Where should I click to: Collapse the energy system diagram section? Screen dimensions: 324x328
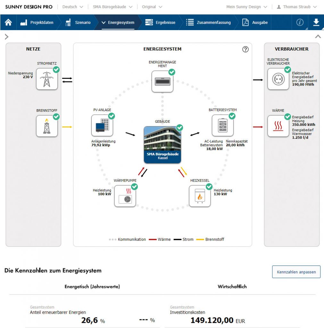(318, 37)
